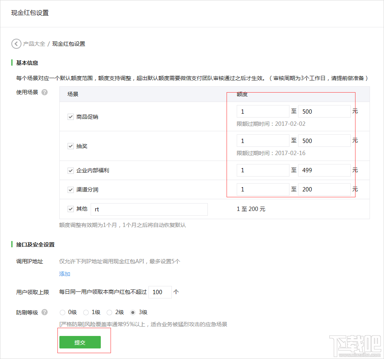Navigate to 产品大全 via the breadcrumb
The height and width of the screenshot is (359, 384).
point(34,44)
